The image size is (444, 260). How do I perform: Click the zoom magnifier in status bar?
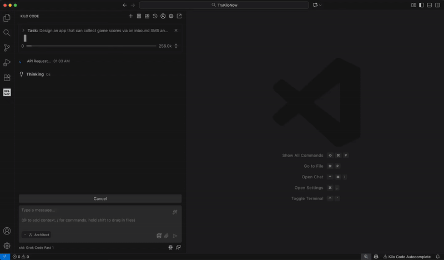pyautogui.click(x=366, y=257)
